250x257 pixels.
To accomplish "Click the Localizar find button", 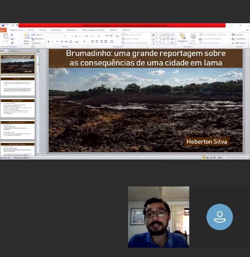I will coord(238,35).
